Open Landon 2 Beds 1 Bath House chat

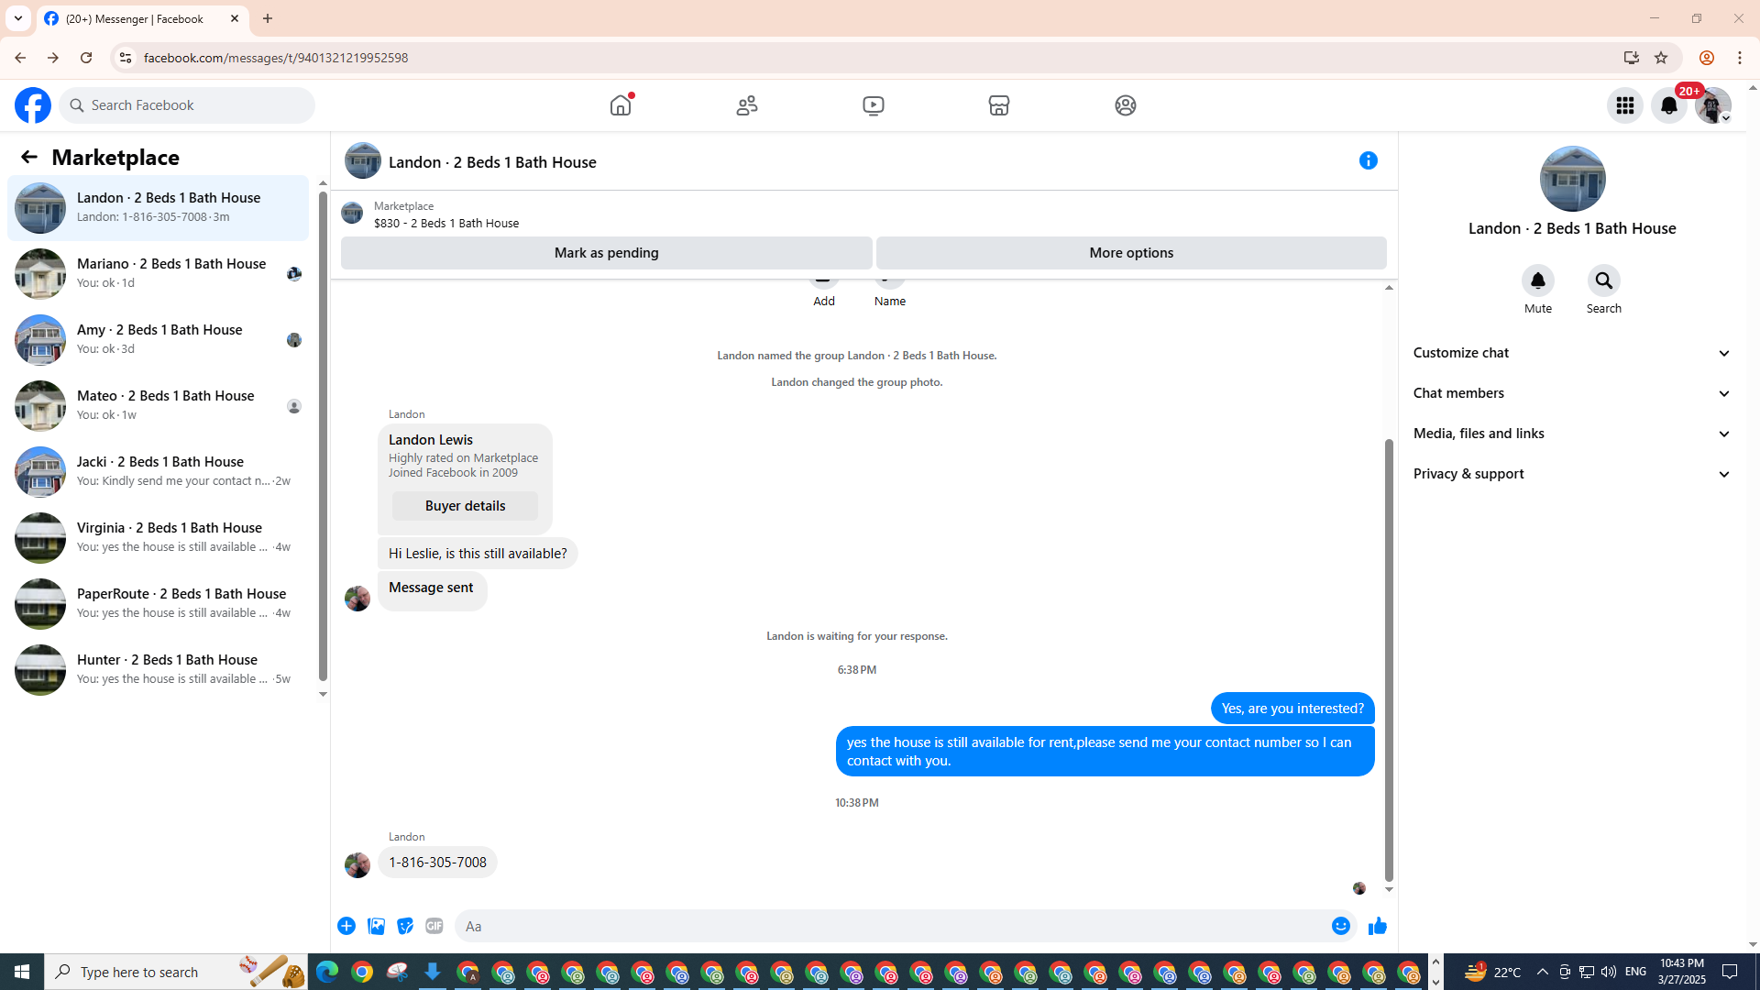[159, 207]
